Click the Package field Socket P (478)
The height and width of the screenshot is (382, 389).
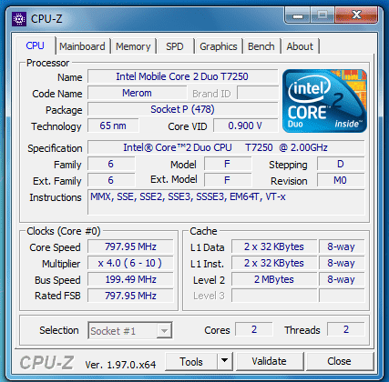pos(182,109)
